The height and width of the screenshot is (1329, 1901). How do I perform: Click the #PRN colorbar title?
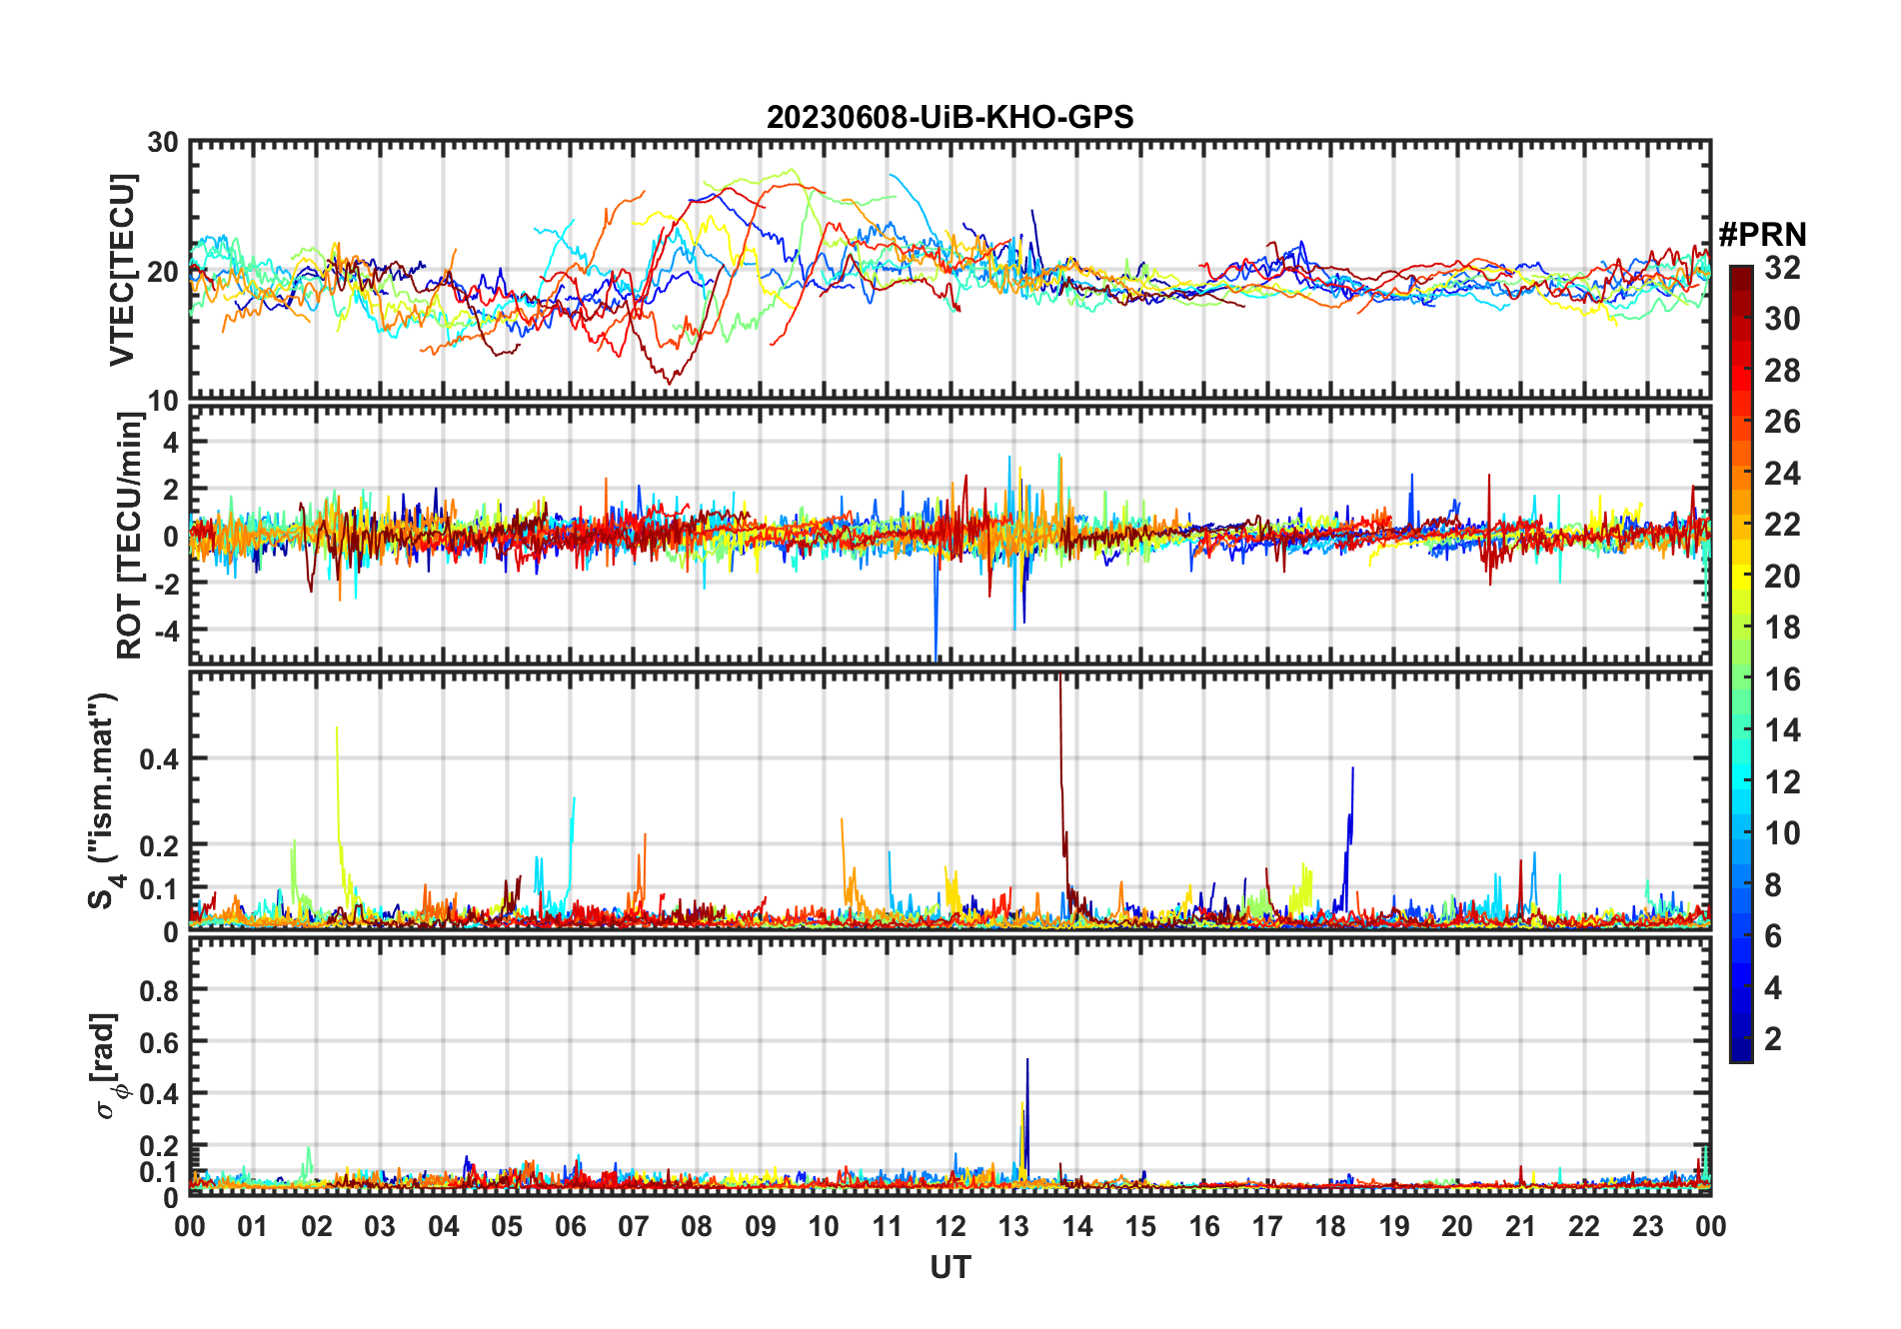[1762, 235]
